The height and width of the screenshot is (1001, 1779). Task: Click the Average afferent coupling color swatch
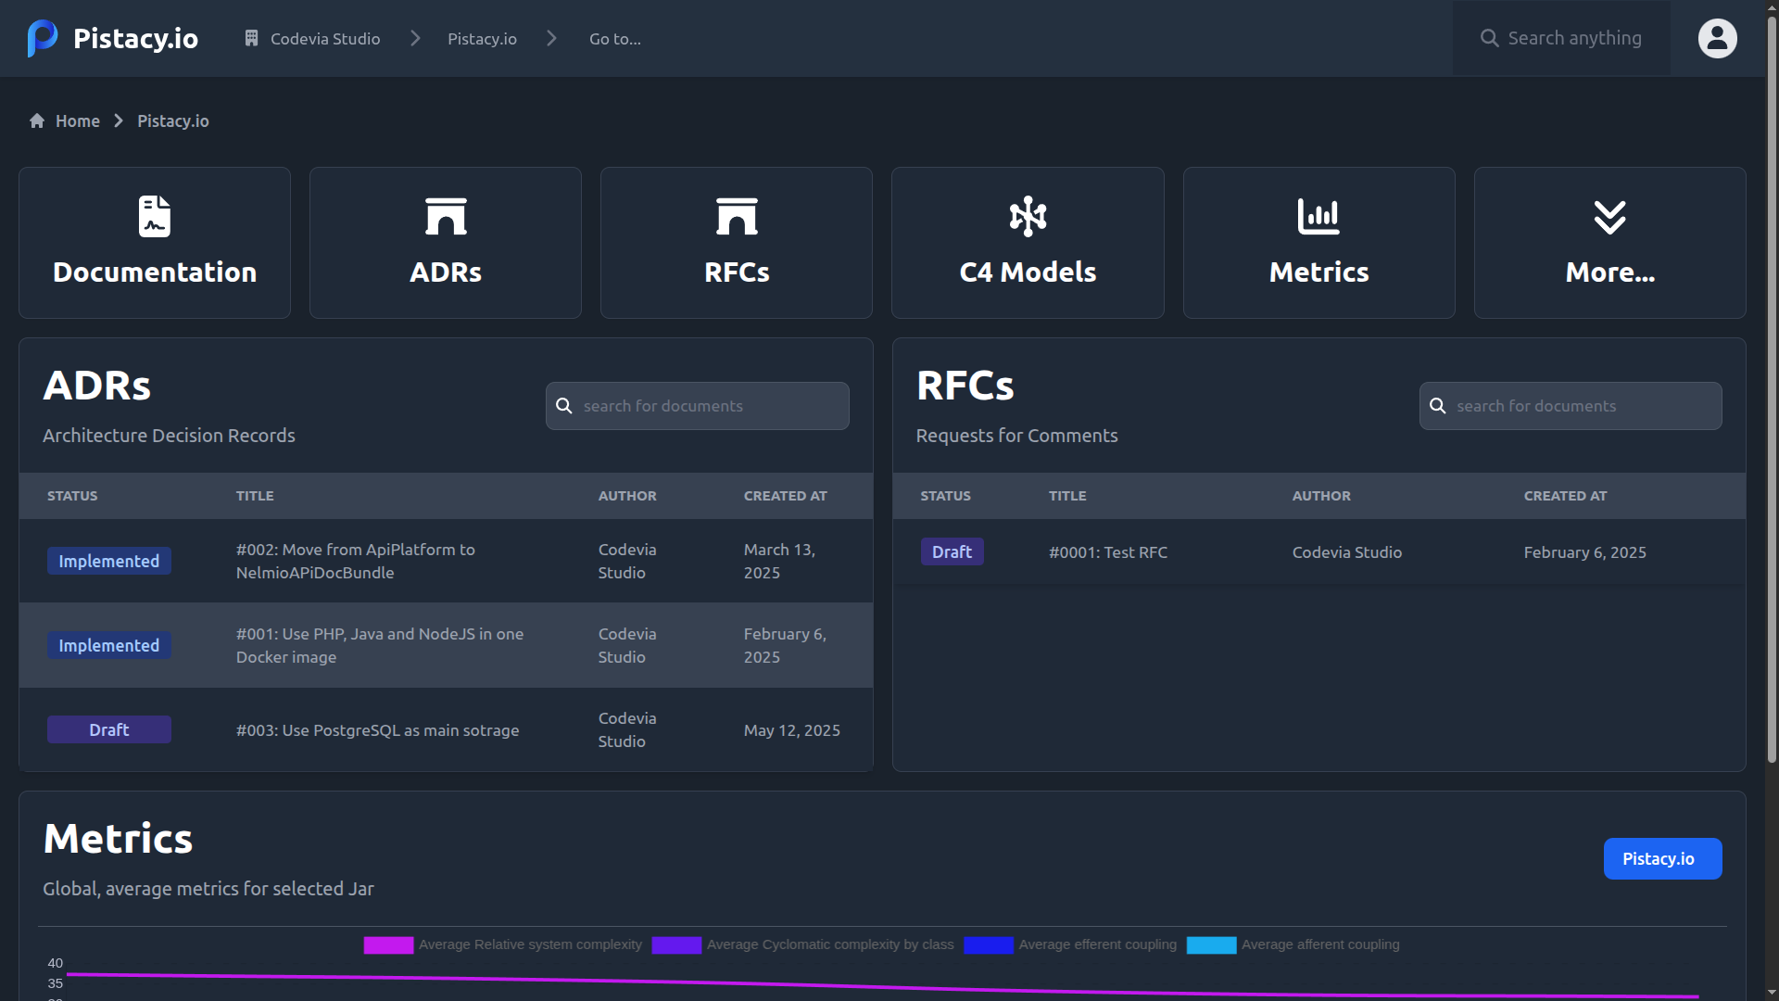click(x=1211, y=944)
